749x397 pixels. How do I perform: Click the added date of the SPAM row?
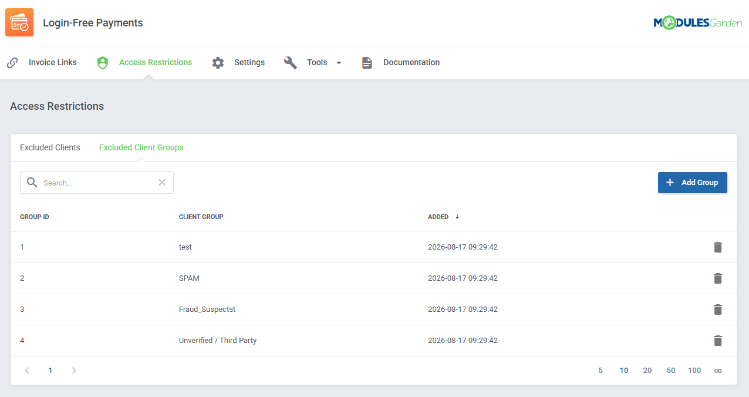tap(463, 278)
